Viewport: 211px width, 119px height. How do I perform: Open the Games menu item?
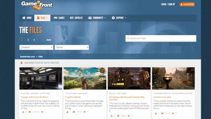click(61, 18)
